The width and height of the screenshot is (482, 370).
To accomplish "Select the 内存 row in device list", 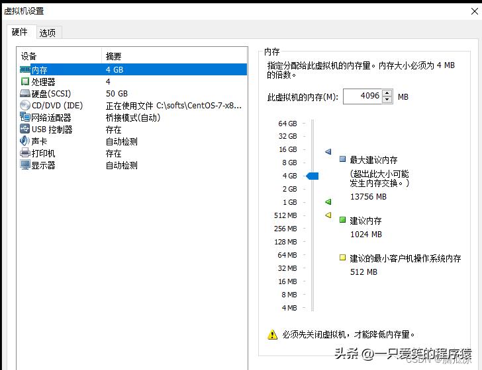I will (133, 69).
